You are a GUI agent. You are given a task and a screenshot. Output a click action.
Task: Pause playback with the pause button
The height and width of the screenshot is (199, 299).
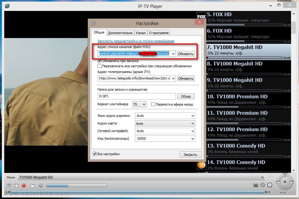pos(9,186)
